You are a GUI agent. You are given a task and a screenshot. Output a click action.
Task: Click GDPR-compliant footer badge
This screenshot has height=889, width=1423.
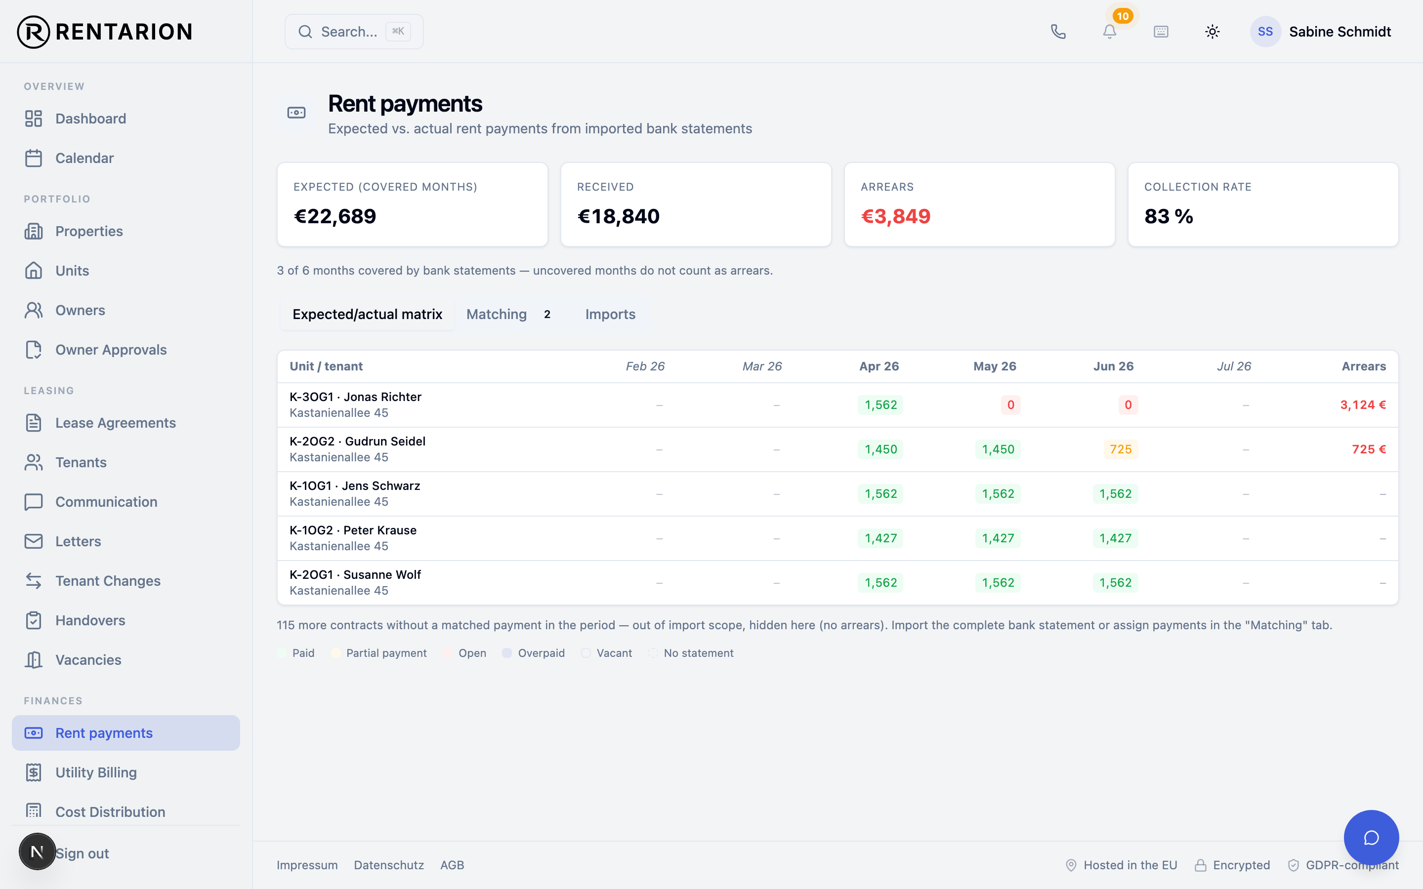point(1343,865)
